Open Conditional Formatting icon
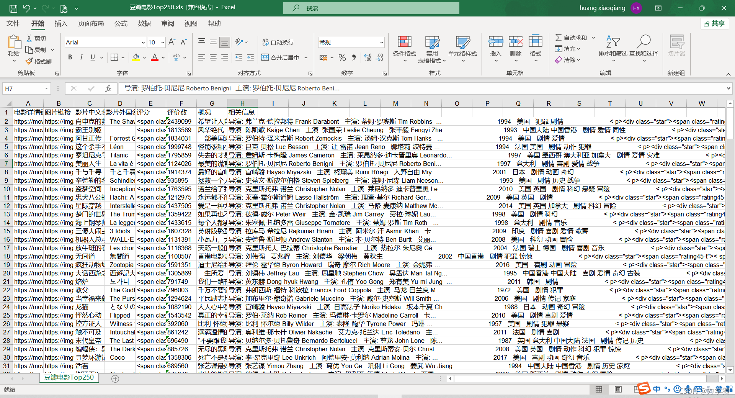Image resolution: width=735 pixels, height=398 pixels. (404, 42)
